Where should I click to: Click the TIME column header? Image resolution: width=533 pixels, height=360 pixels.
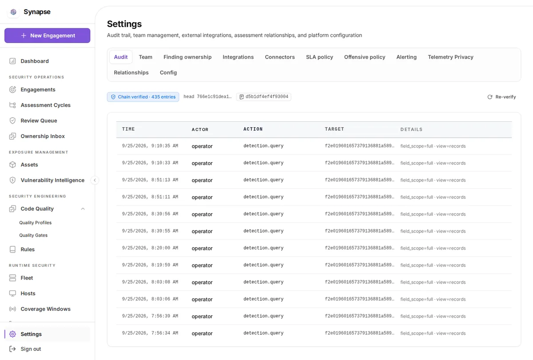[128, 129]
